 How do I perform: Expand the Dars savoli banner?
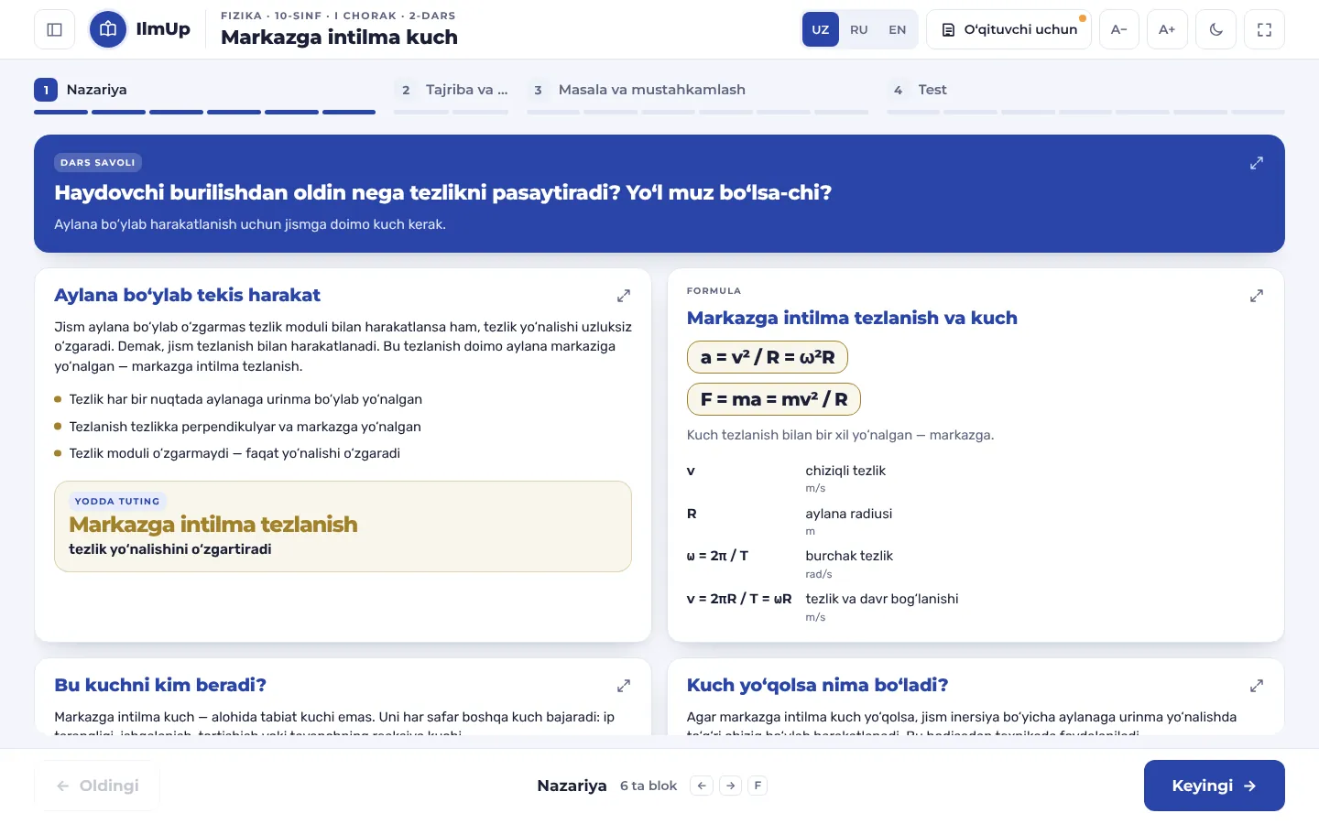click(x=1257, y=163)
